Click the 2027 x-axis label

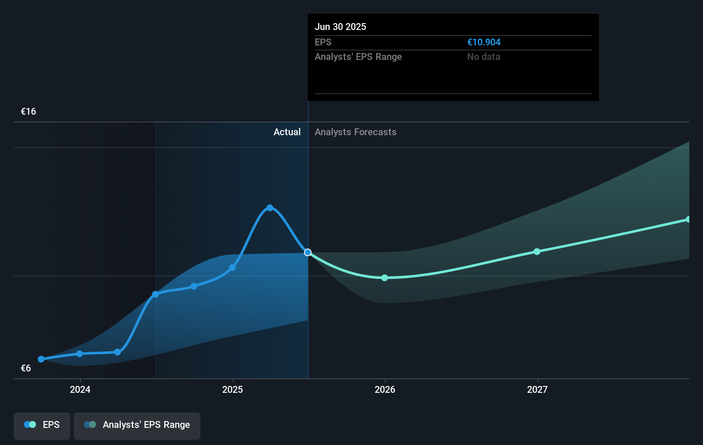coord(537,389)
